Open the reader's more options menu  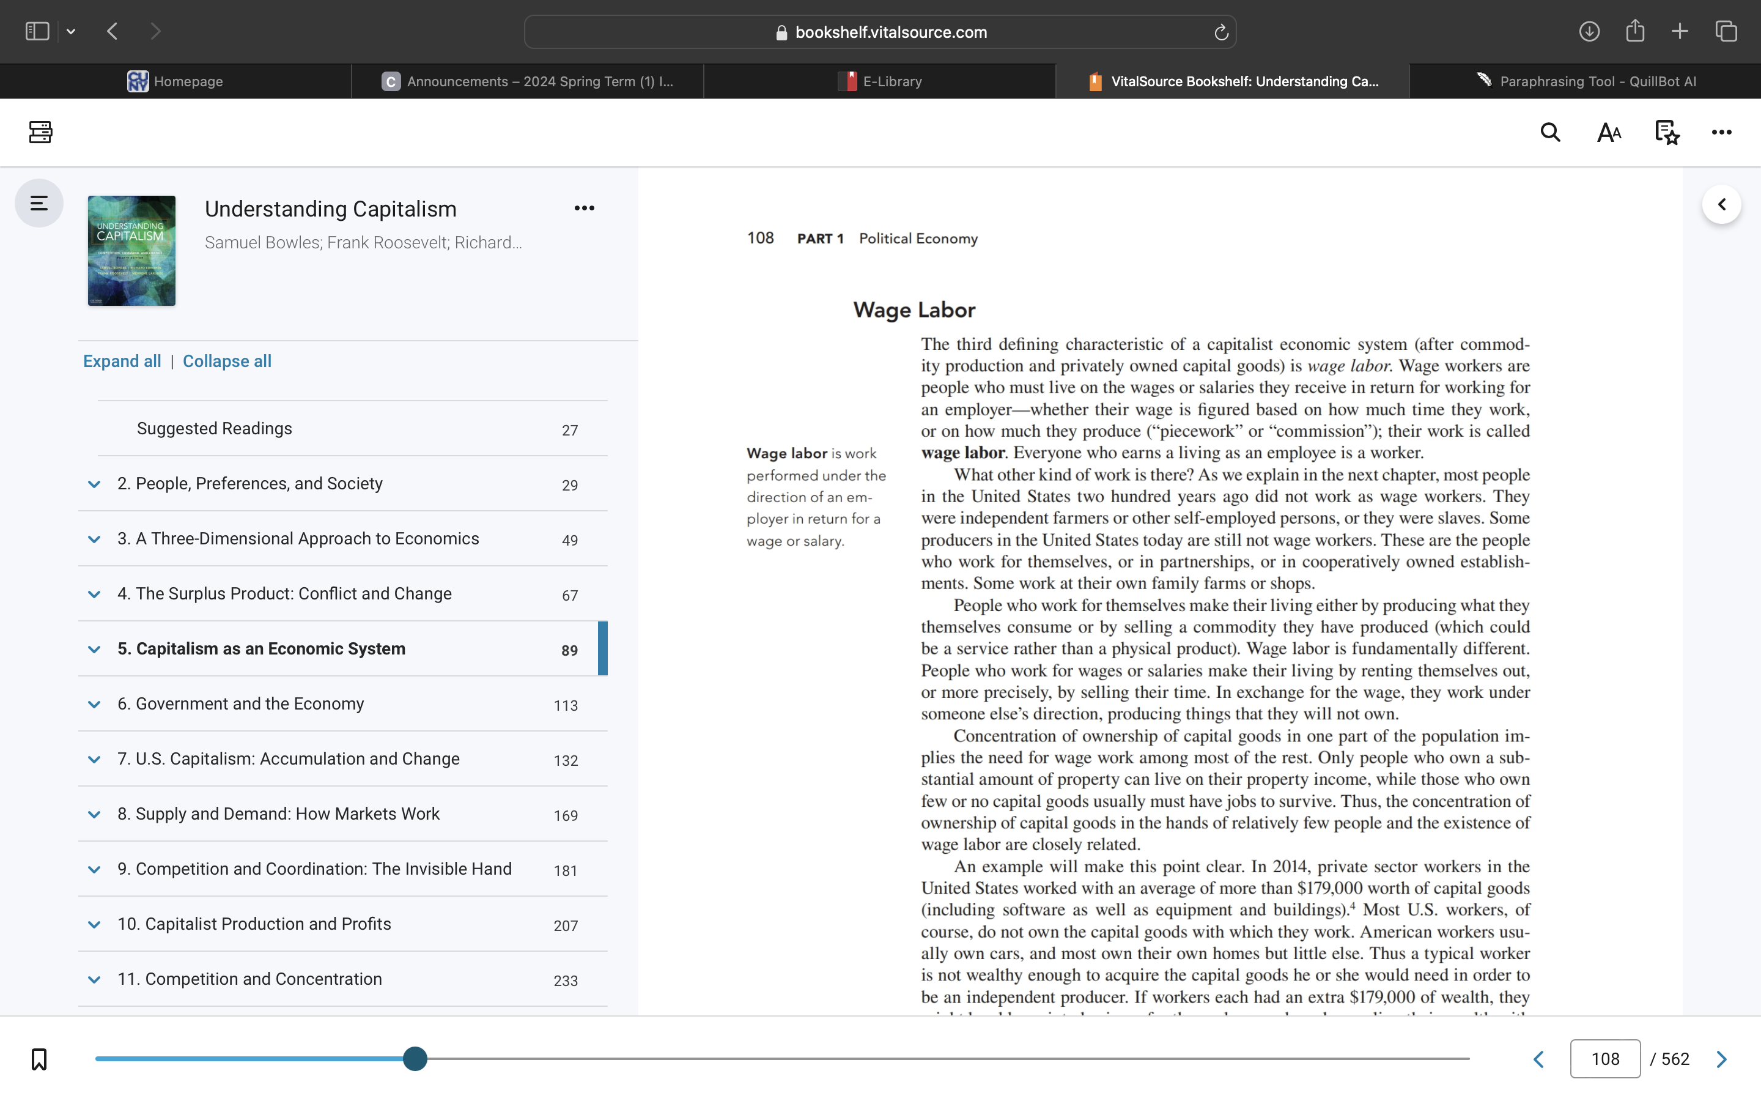pos(1721,133)
